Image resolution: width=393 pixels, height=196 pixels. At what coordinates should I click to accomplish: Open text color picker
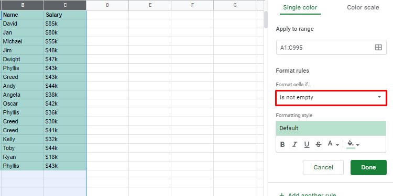coord(333,144)
